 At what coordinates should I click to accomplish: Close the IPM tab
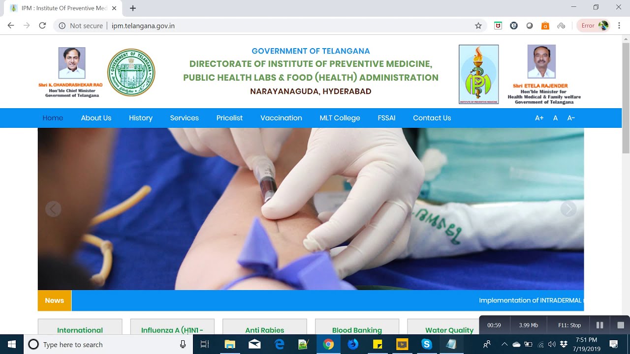[x=114, y=8]
